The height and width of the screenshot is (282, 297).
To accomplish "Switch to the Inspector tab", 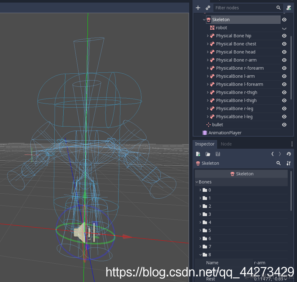I will point(205,144).
